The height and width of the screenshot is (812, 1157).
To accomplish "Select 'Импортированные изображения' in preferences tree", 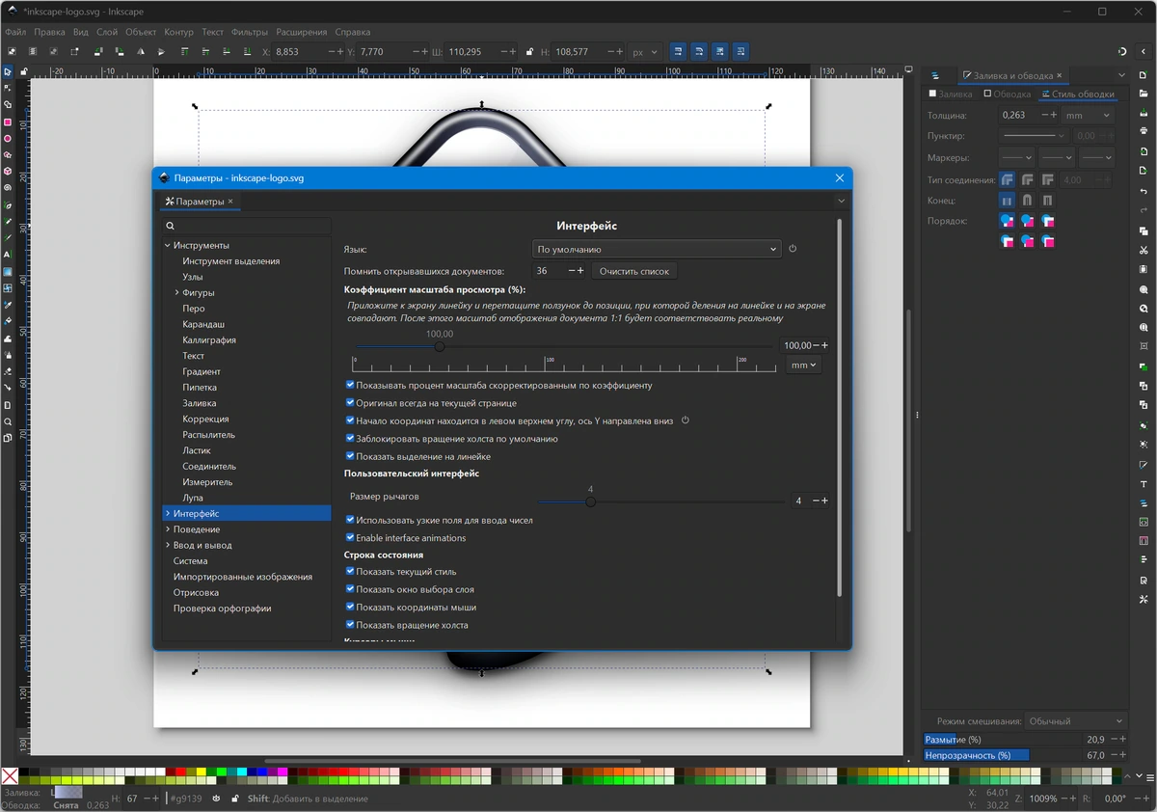I will [x=243, y=577].
